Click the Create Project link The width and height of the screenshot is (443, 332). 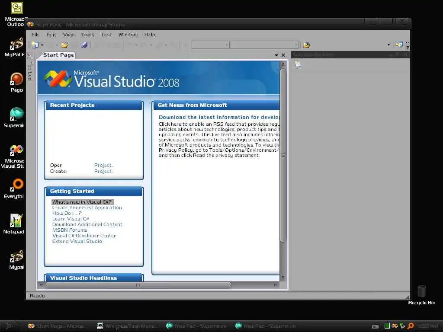point(104,171)
